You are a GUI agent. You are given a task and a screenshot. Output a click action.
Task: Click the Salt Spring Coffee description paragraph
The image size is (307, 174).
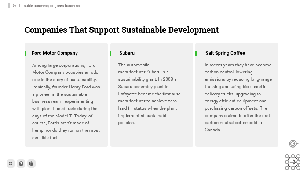click(x=238, y=97)
